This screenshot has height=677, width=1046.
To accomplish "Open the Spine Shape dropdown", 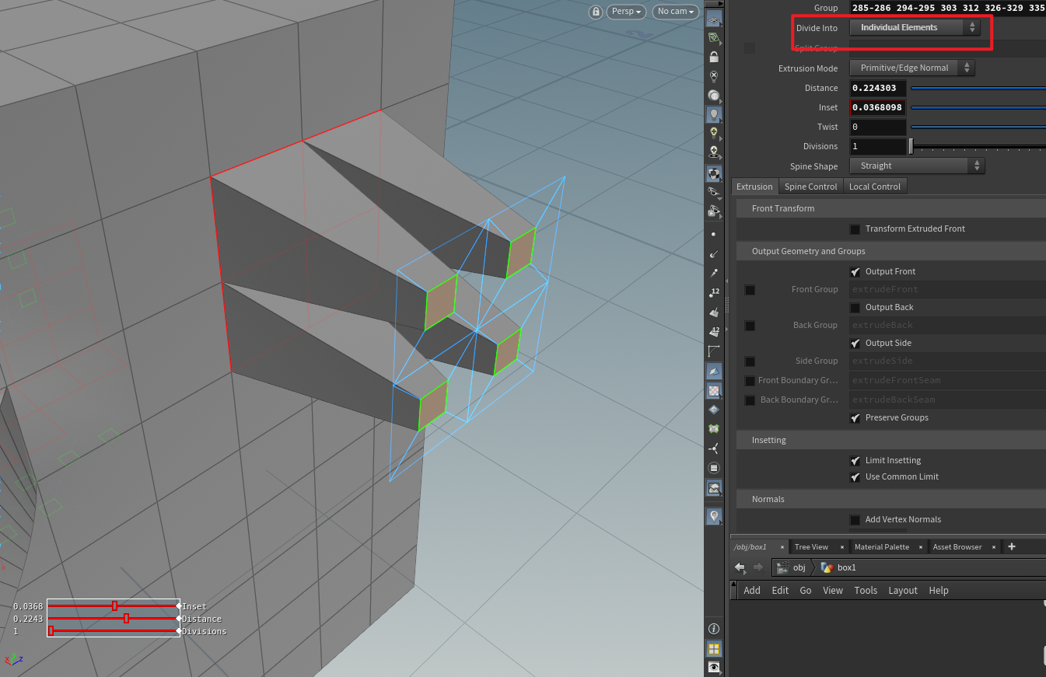I will point(917,166).
